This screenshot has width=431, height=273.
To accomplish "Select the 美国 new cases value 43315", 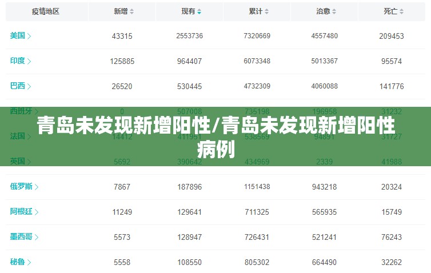I will 122,36.
